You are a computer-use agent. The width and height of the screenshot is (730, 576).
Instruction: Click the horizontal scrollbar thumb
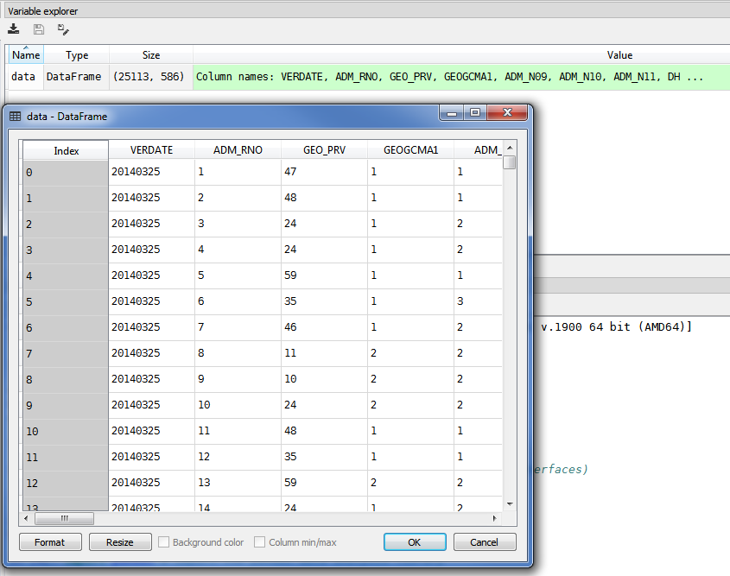(64, 518)
